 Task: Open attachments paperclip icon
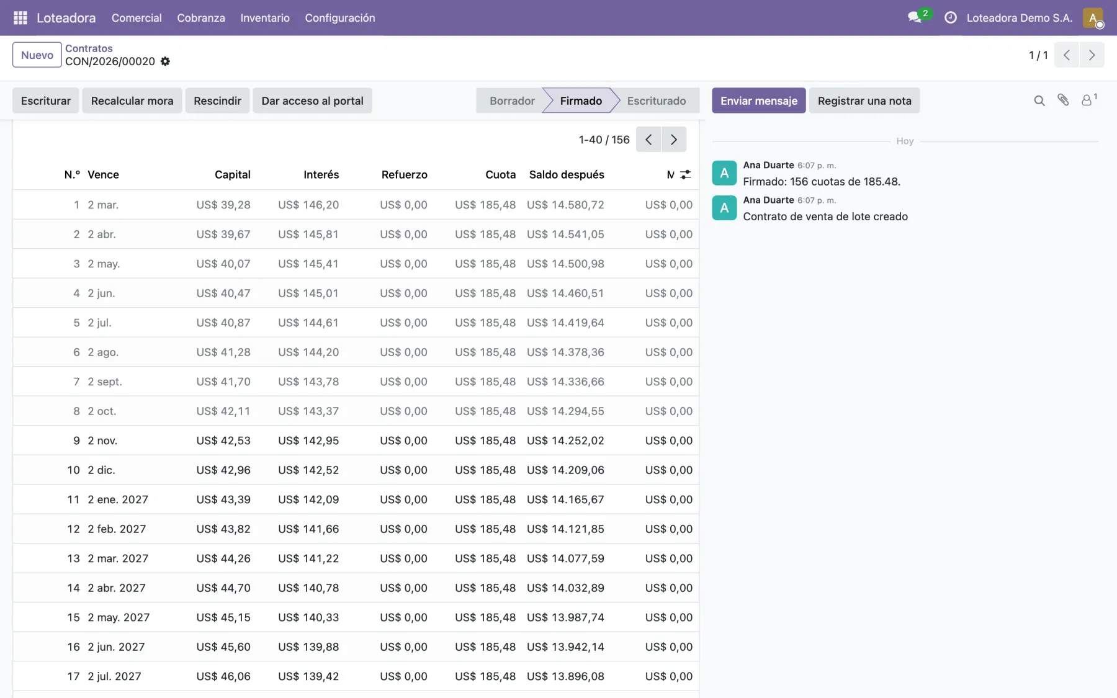pos(1063,100)
